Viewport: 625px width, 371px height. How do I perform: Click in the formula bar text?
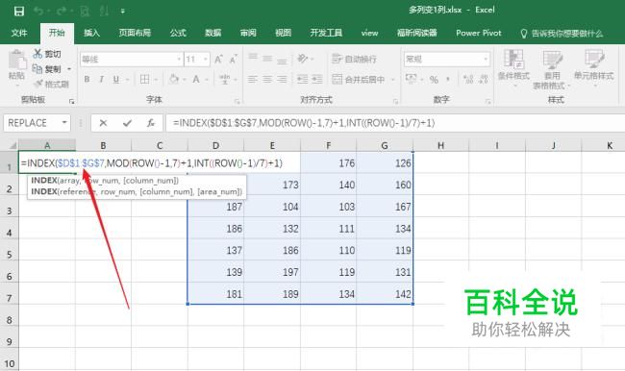click(x=303, y=123)
